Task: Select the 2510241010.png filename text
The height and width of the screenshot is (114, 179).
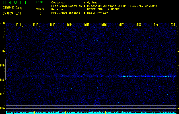Action: [x=12, y=8]
